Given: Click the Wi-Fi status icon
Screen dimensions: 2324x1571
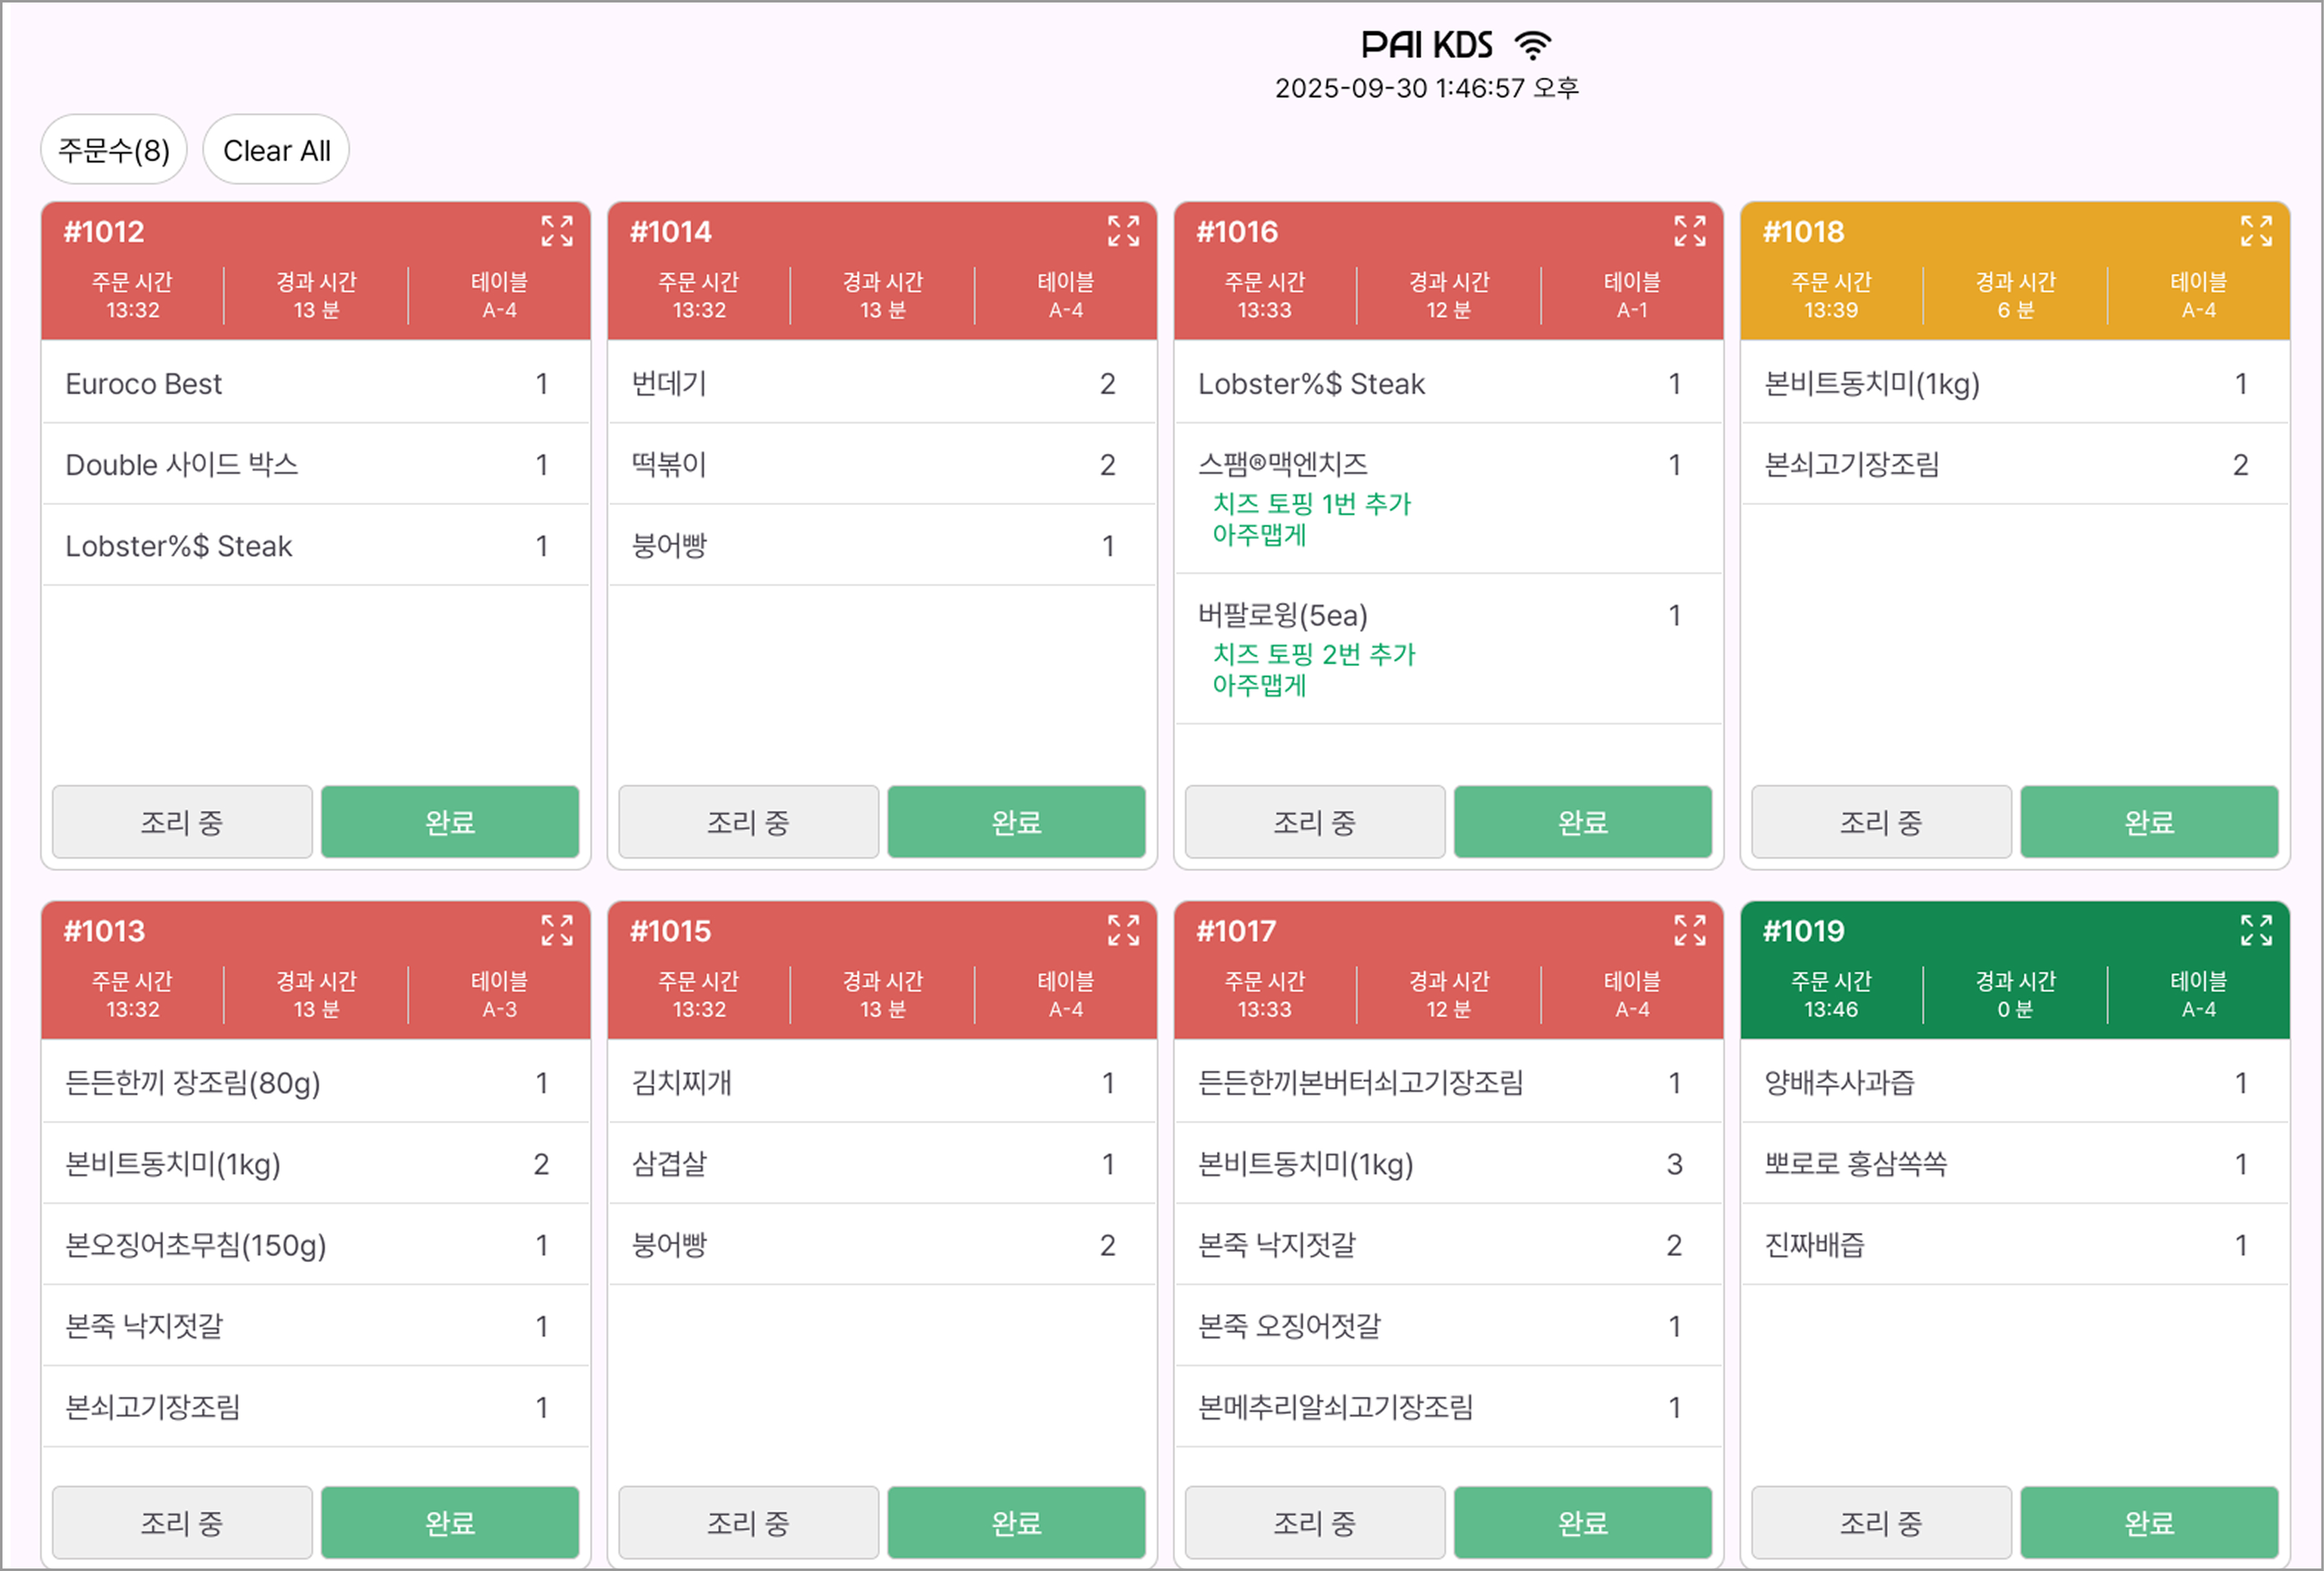Looking at the screenshot, I should click(1532, 45).
